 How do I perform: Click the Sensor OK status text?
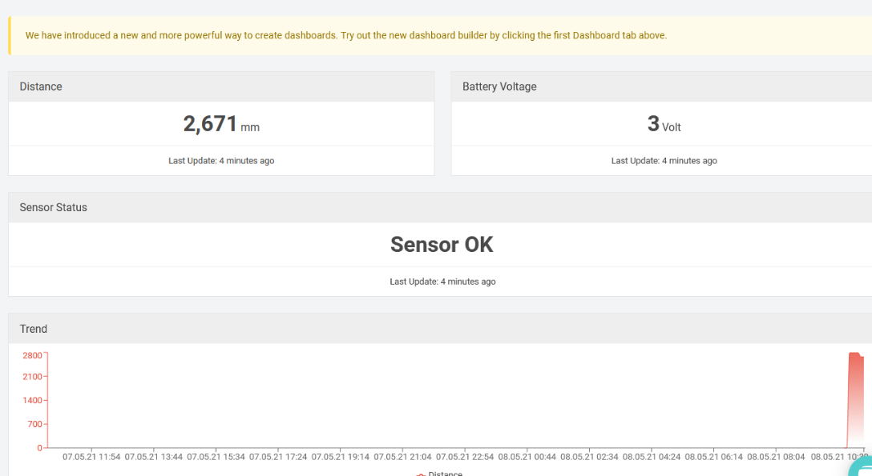tap(442, 245)
